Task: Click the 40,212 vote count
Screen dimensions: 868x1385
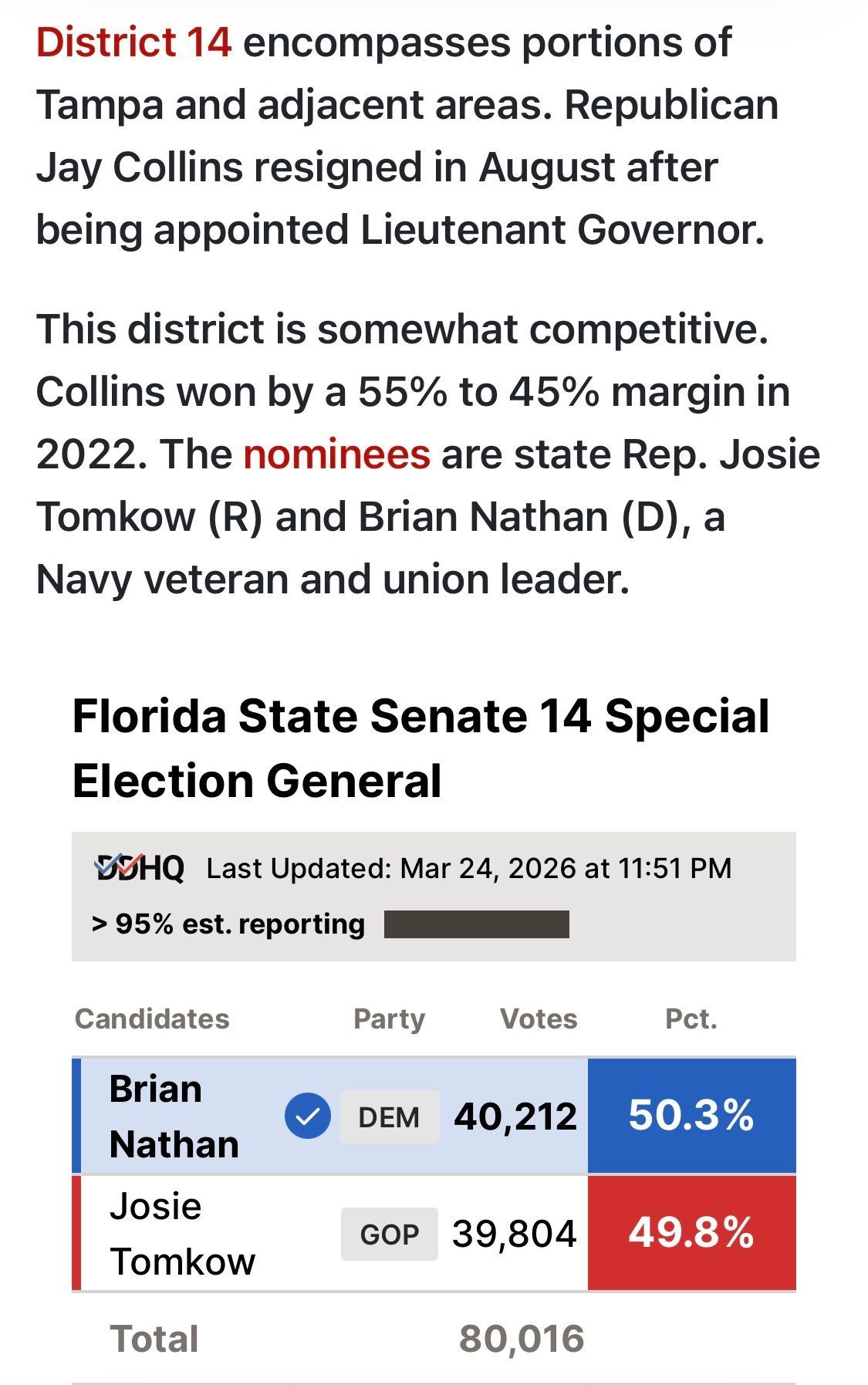Action: coord(515,1116)
